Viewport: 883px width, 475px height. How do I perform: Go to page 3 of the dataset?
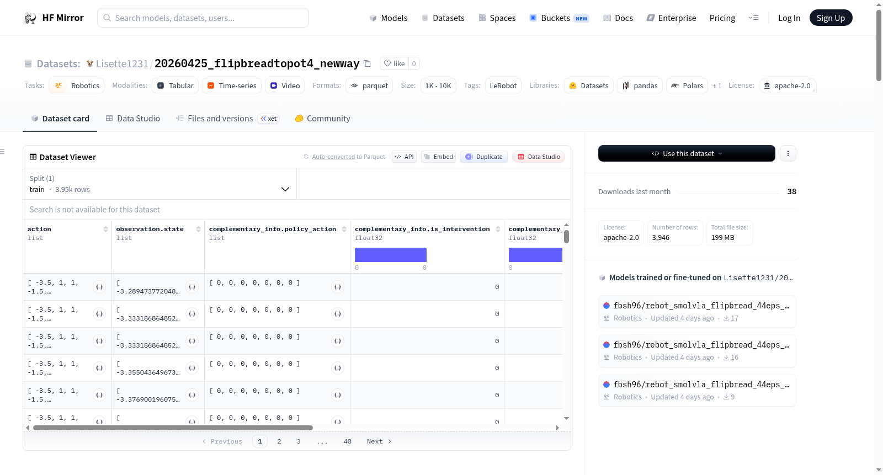point(299,441)
